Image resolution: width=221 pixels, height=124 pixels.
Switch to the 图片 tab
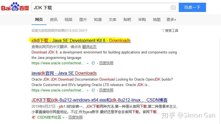83,20
